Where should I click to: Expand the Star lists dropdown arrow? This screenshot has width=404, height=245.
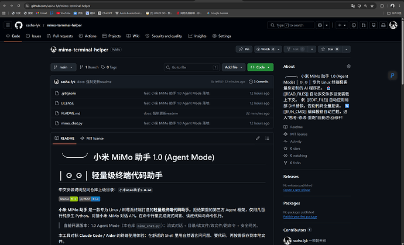pos(346,49)
